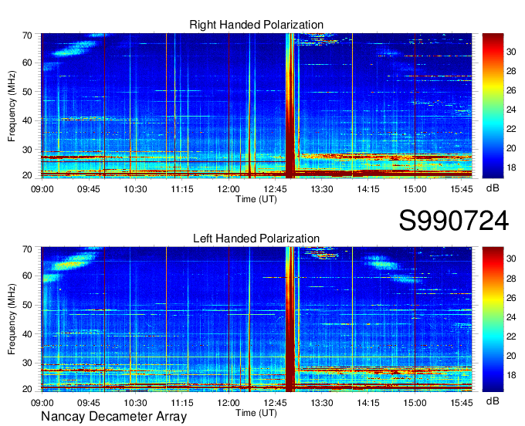
Task: Click the 30 MHz tick on Right Handed plot
Action: [27, 150]
